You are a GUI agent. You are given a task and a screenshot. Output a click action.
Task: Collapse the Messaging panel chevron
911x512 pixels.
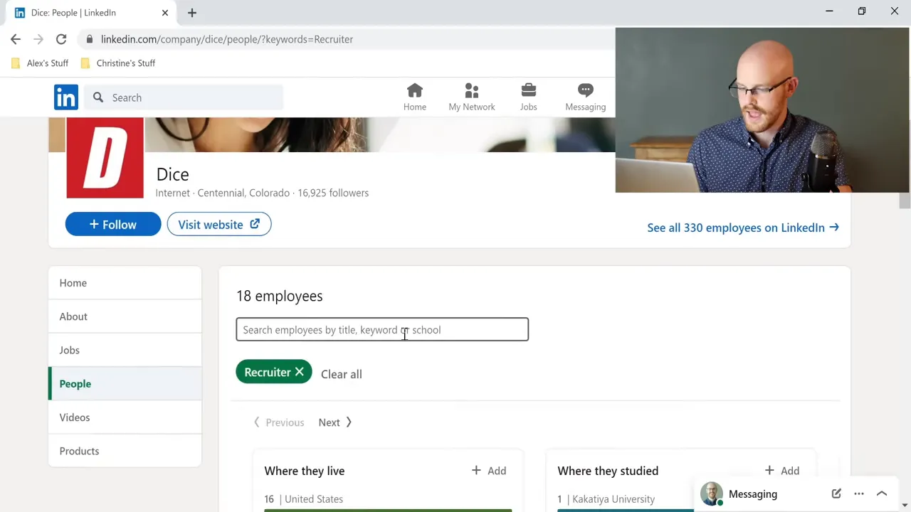(x=882, y=494)
